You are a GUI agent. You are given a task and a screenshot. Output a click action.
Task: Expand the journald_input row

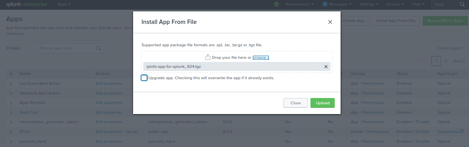tap(11, 141)
